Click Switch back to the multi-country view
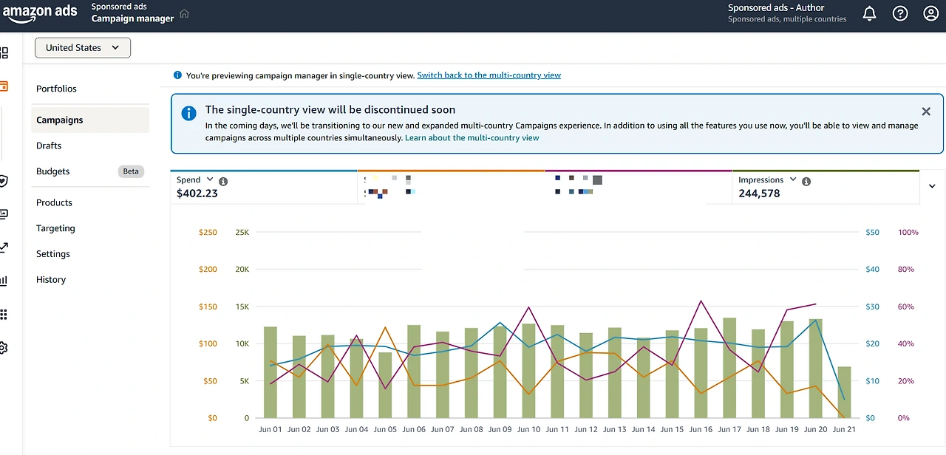The image size is (946, 455). pos(489,75)
